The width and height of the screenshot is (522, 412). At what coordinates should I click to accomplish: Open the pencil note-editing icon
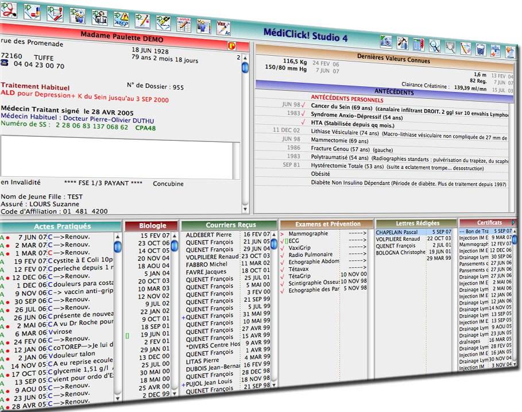click(x=465, y=49)
